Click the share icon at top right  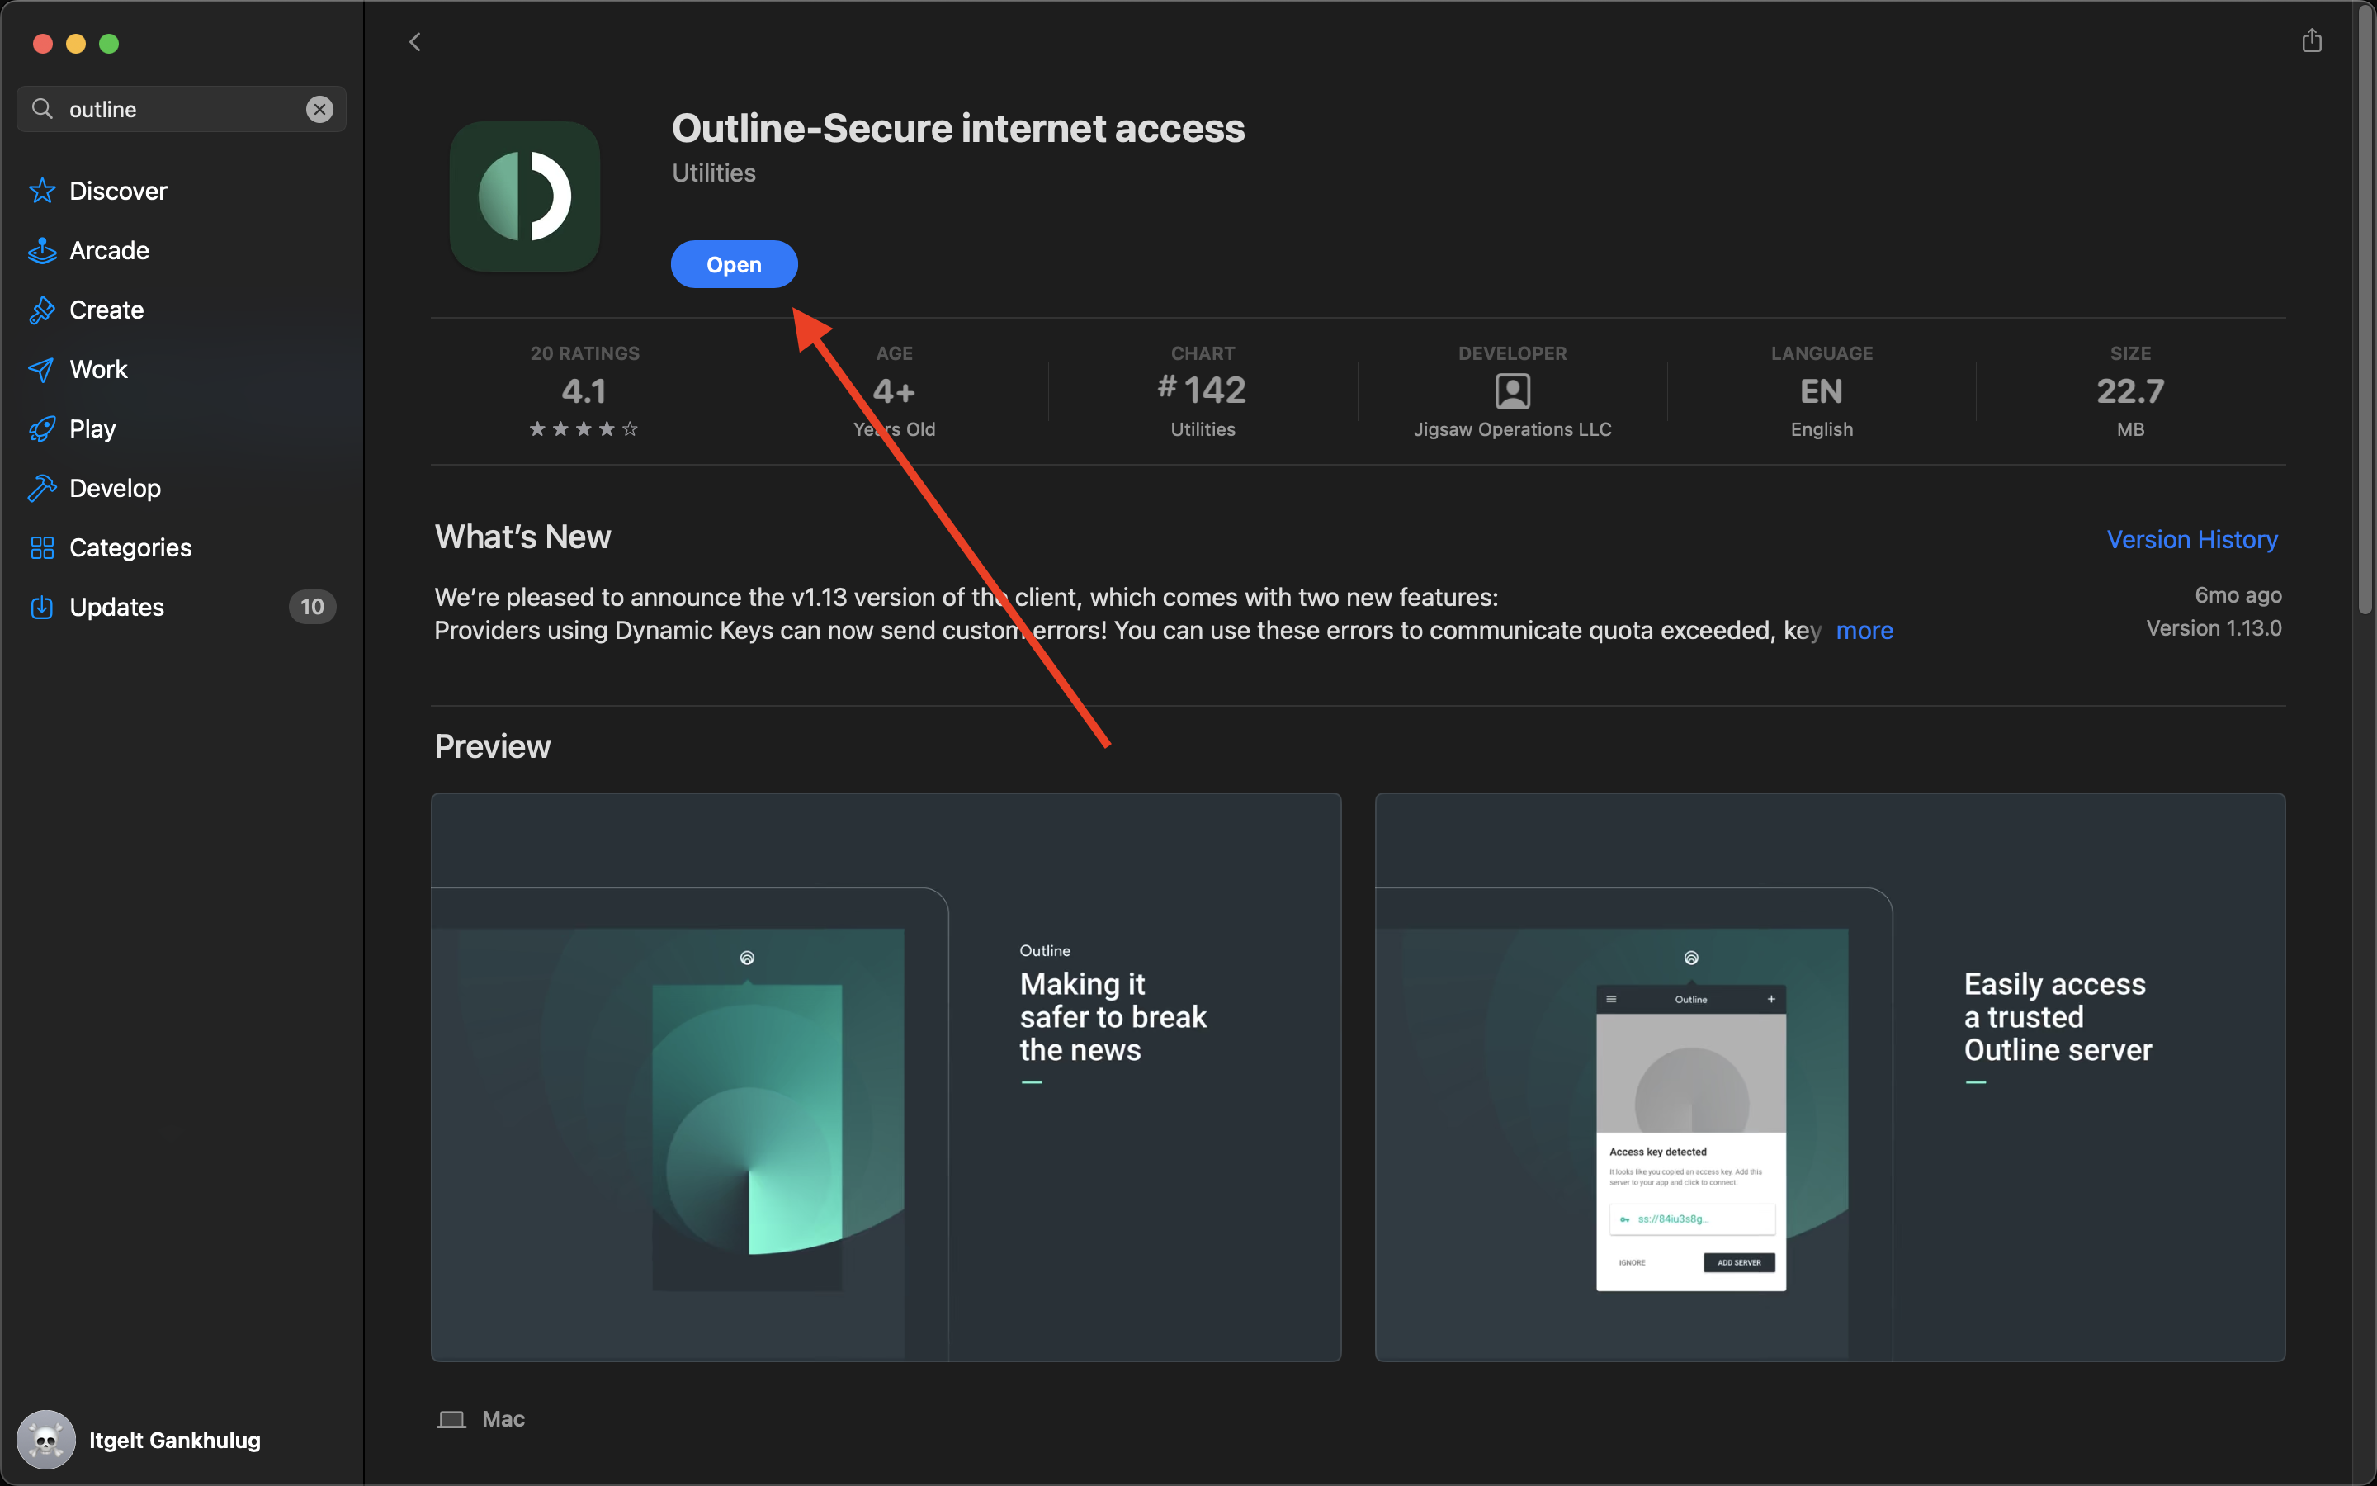tap(2311, 40)
